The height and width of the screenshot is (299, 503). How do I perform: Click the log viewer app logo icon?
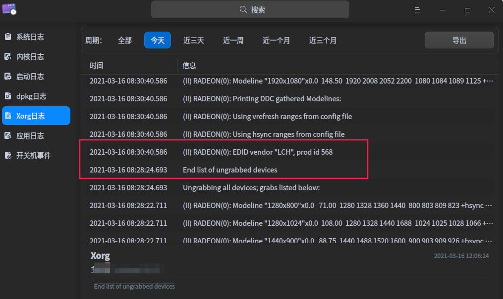9,9
